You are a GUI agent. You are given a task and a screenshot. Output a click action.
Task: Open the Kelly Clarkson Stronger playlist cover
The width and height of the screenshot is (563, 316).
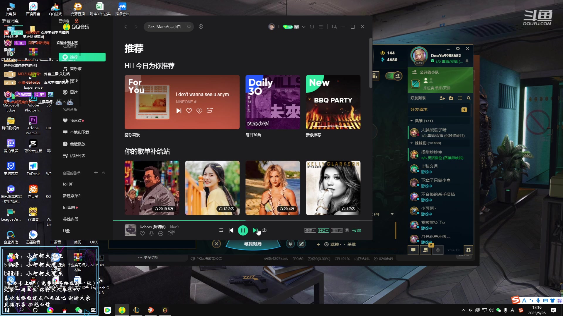click(x=333, y=188)
